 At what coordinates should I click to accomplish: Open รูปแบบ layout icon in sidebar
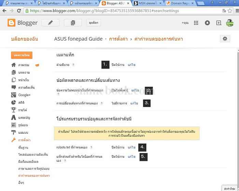[x=14, y=125]
